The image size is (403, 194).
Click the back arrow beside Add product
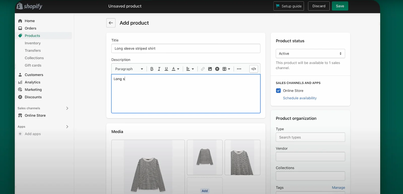[x=111, y=23]
